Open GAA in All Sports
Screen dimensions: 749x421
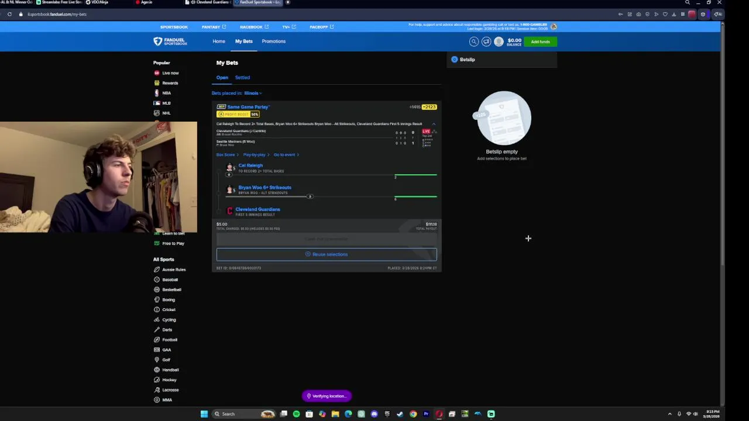[163, 350]
